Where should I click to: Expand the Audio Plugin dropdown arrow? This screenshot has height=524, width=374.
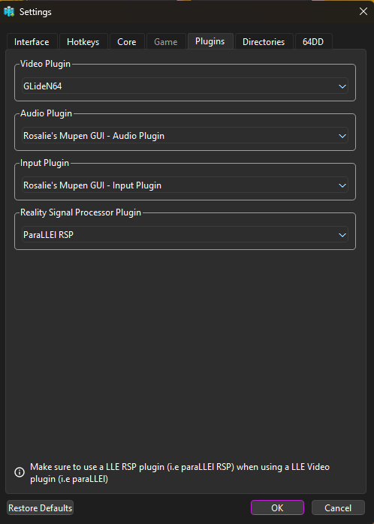[x=342, y=136]
